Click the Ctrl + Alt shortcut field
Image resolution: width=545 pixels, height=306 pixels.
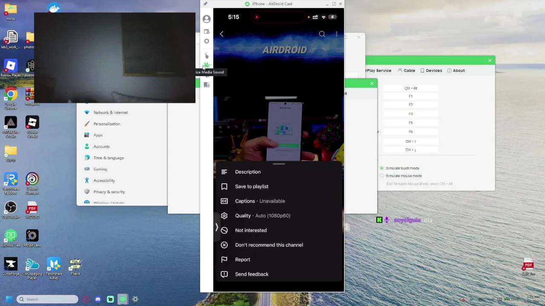click(x=410, y=88)
